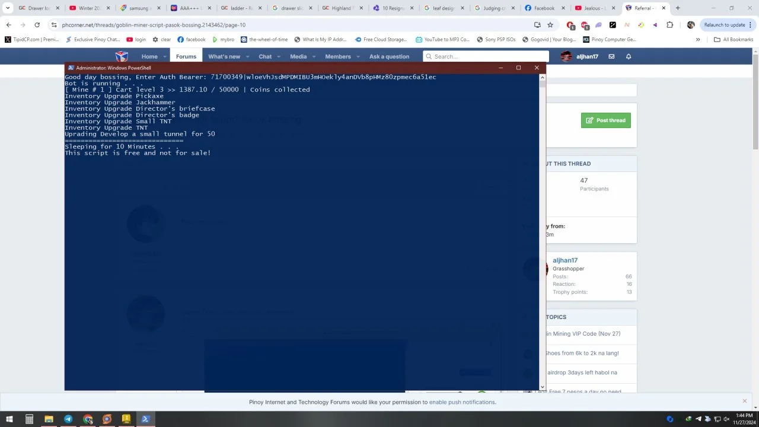Click the browser page vertical scrollbar

pyautogui.click(x=755, y=101)
